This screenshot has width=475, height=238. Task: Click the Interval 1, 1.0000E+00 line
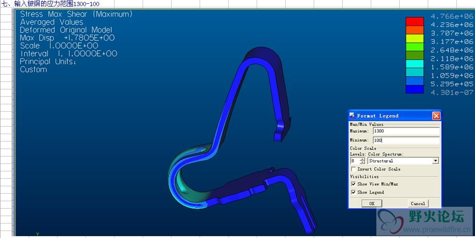68,54
